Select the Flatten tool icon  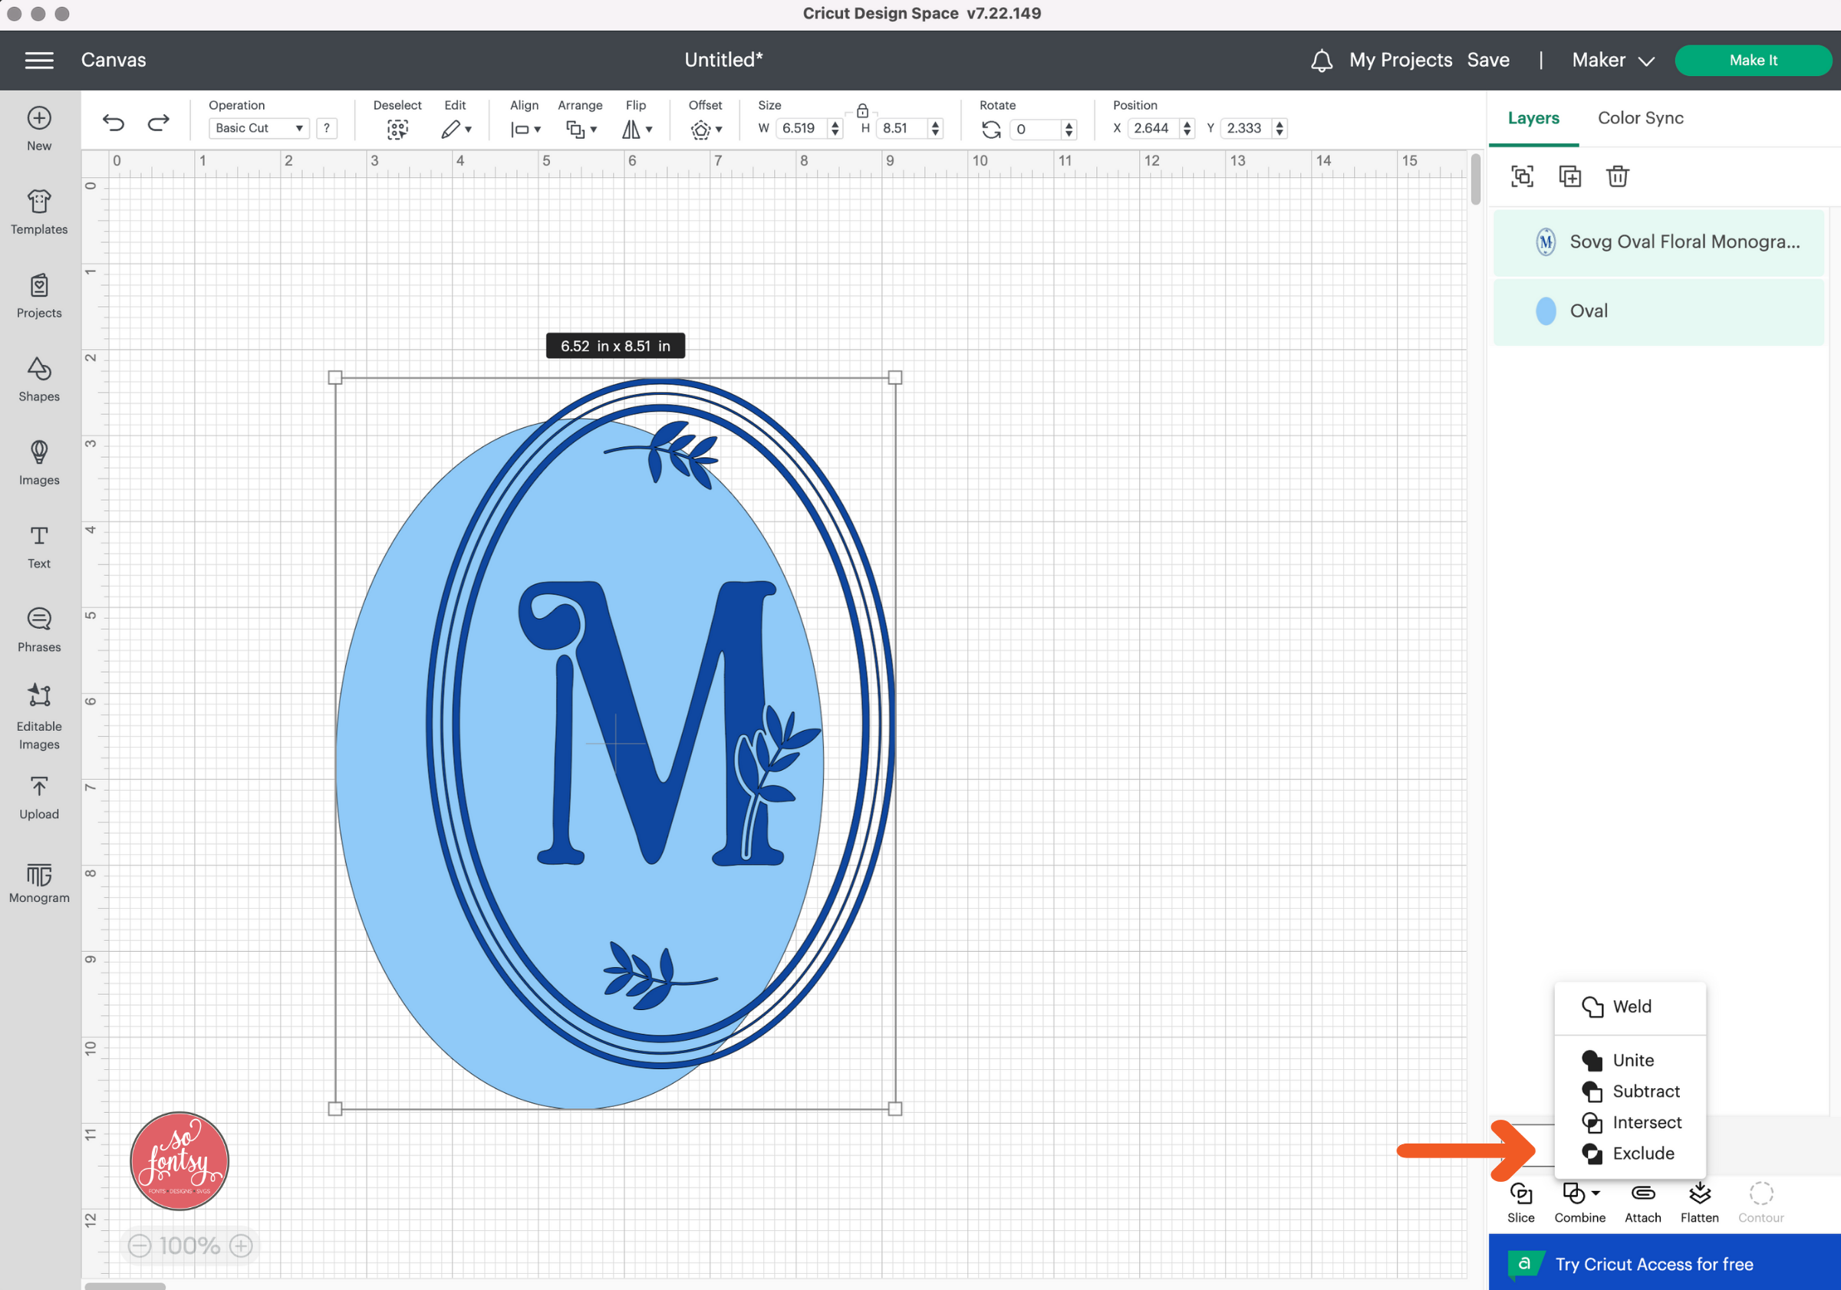pos(1700,1192)
